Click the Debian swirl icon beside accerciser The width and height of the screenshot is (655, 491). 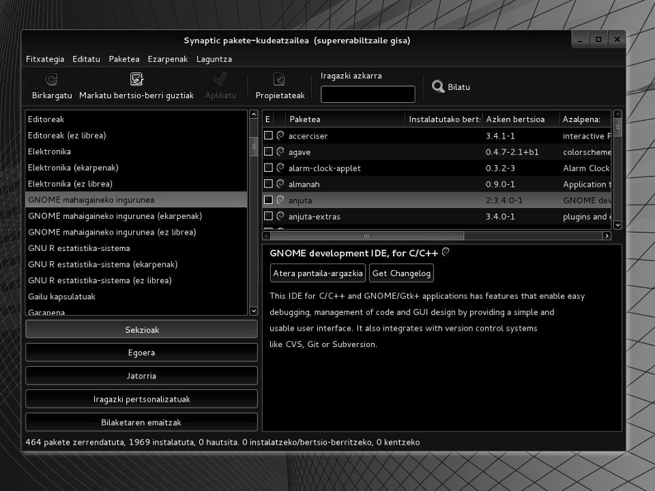point(280,135)
